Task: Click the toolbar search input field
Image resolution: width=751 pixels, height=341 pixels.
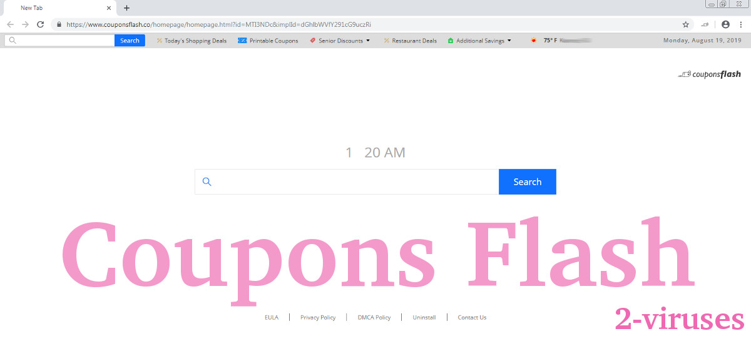Action: 59,41
